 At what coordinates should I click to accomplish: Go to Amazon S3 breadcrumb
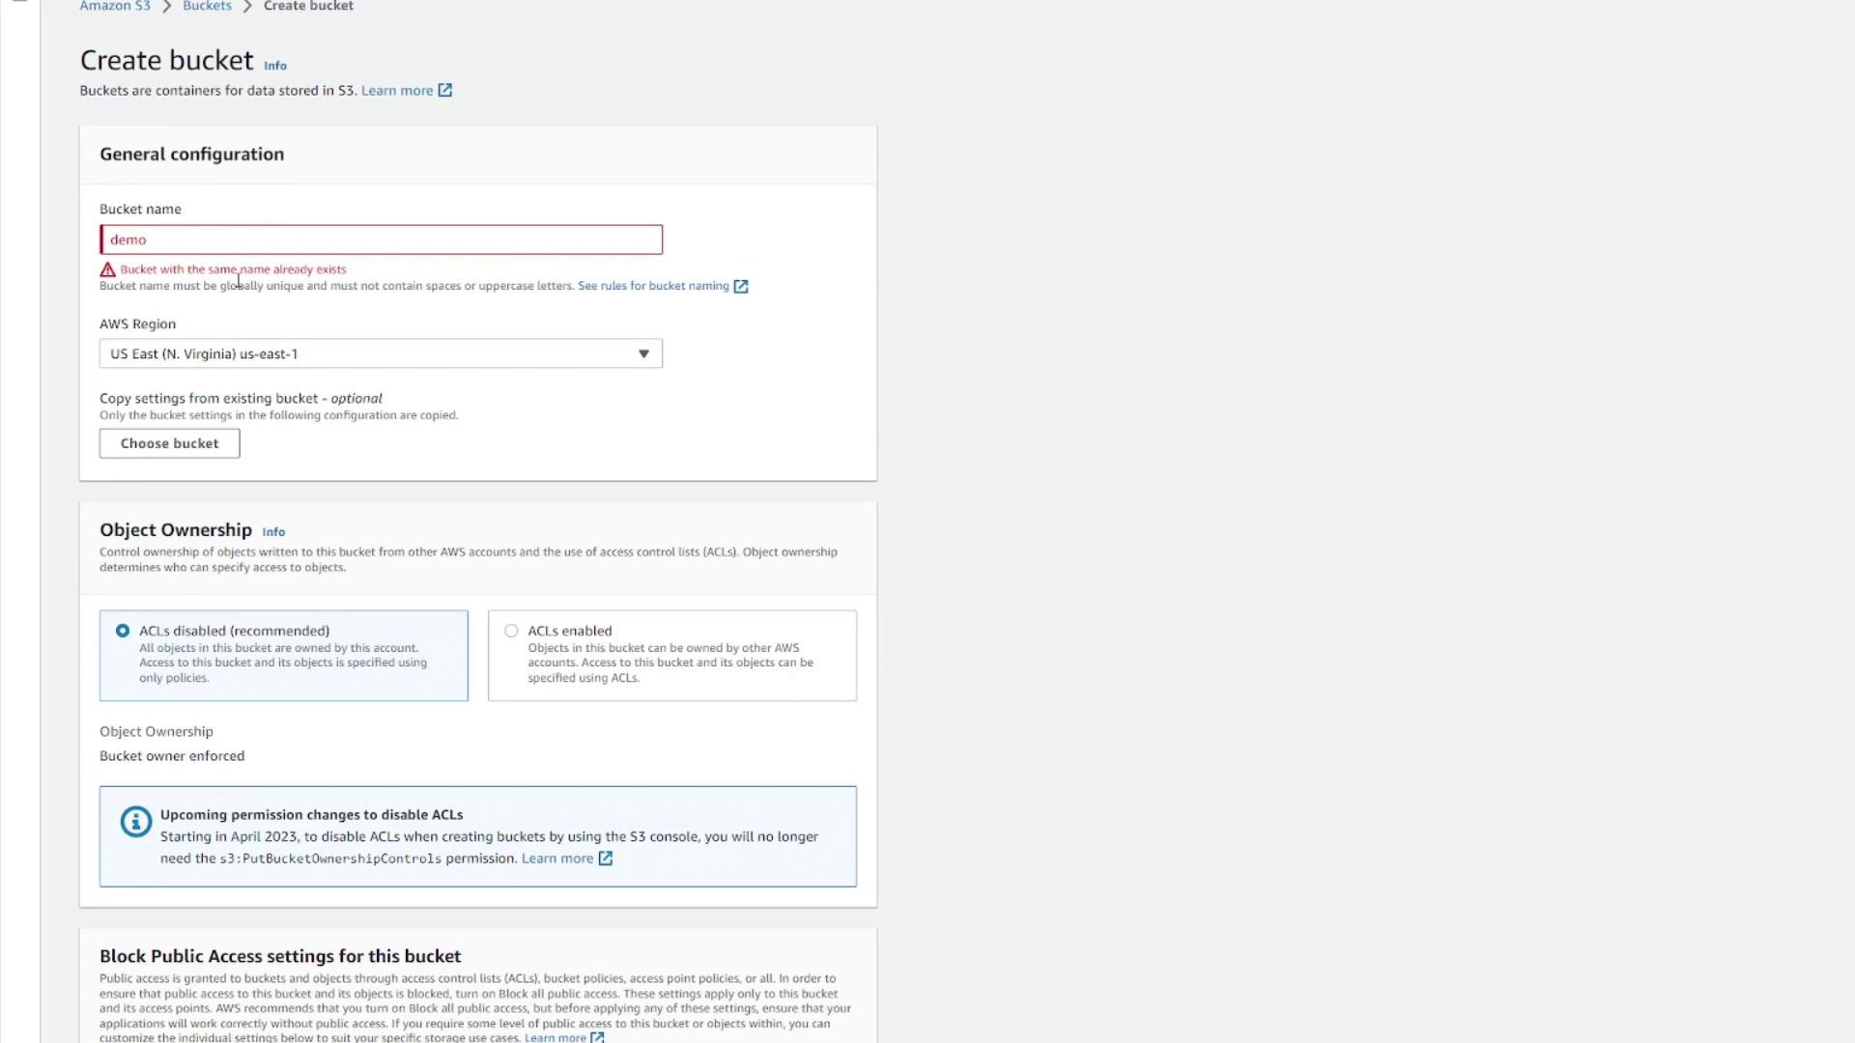(115, 6)
